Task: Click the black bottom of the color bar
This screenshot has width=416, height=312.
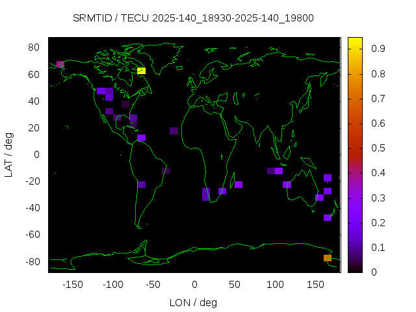Action: pyautogui.click(x=355, y=268)
